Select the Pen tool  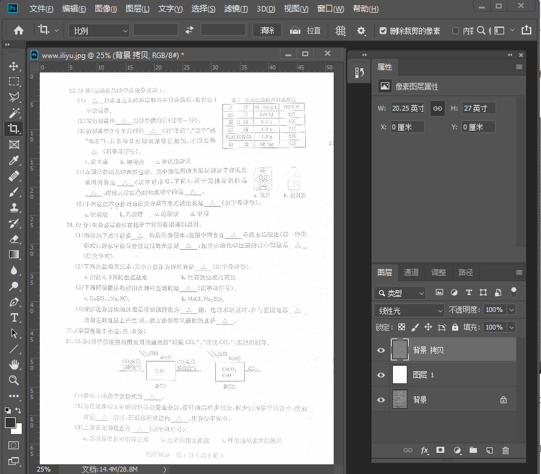pos(14,302)
